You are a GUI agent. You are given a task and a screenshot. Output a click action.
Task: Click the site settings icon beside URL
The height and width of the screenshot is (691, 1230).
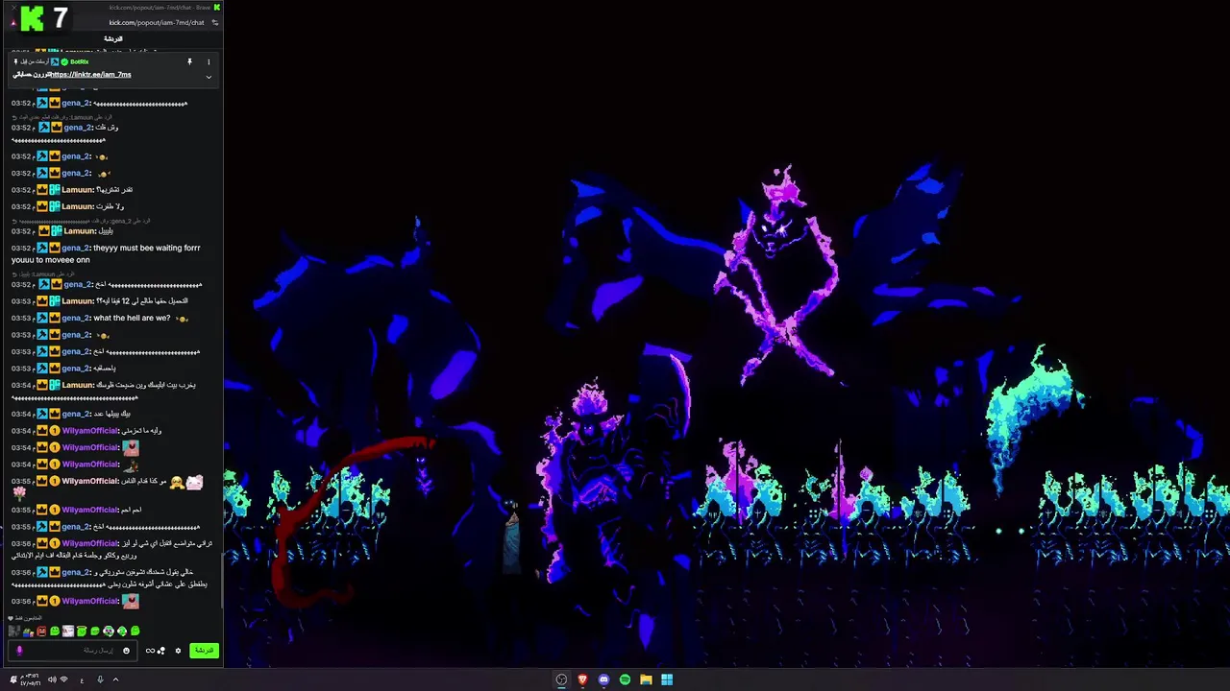(x=215, y=22)
